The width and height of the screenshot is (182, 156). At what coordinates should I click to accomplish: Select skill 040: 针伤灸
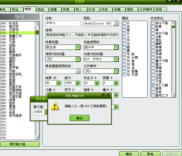pos(18,23)
